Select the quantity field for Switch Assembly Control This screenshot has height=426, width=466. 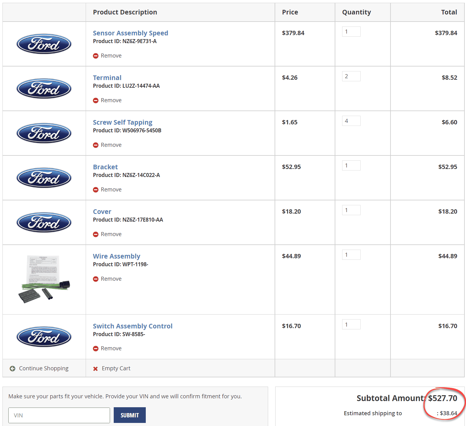351,324
